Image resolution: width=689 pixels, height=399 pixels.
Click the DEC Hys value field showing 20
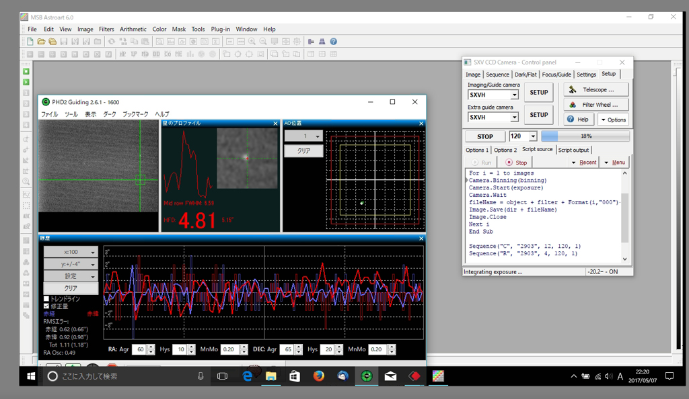pyautogui.click(x=328, y=349)
